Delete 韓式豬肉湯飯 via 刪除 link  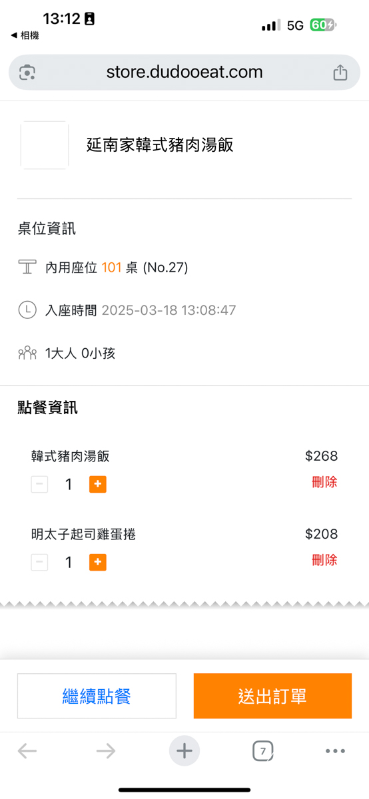click(x=324, y=482)
